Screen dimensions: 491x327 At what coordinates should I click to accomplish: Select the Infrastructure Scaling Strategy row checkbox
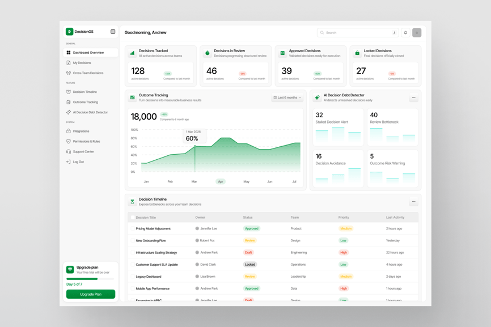coord(133,253)
